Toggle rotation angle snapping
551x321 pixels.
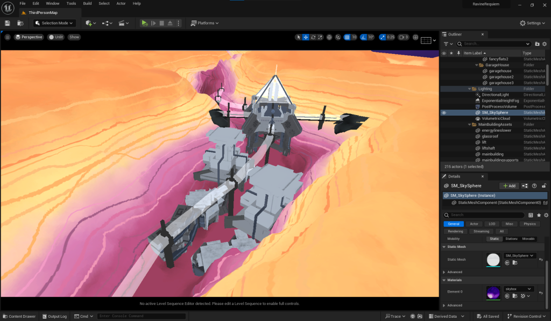364,37
